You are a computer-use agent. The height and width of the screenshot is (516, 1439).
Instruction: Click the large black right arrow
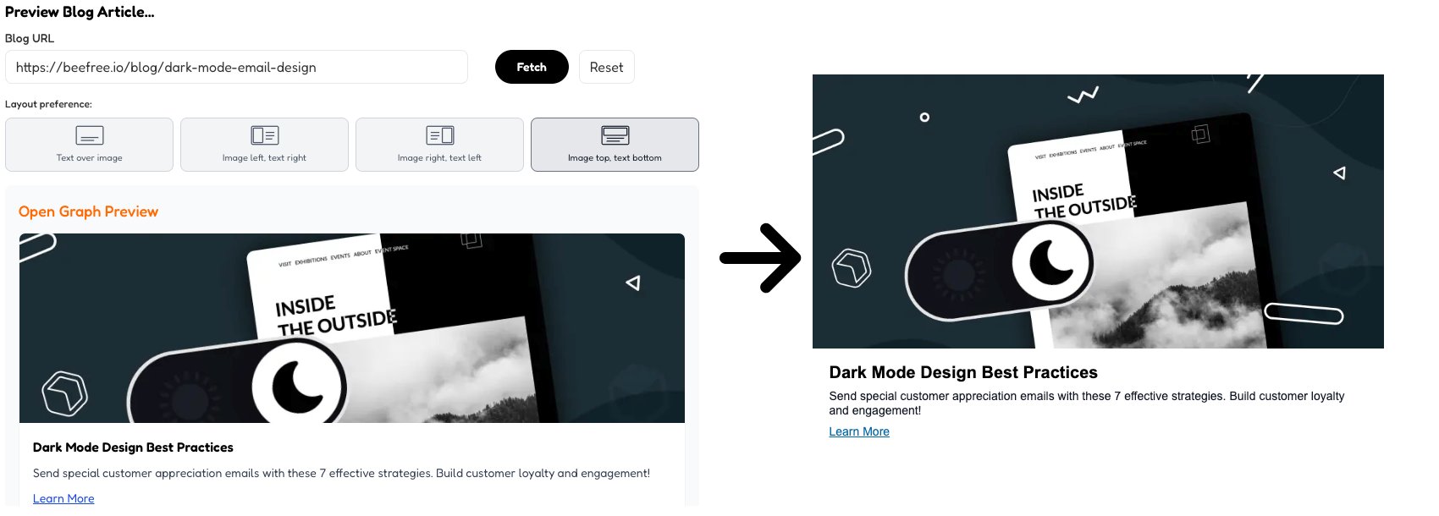click(760, 258)
